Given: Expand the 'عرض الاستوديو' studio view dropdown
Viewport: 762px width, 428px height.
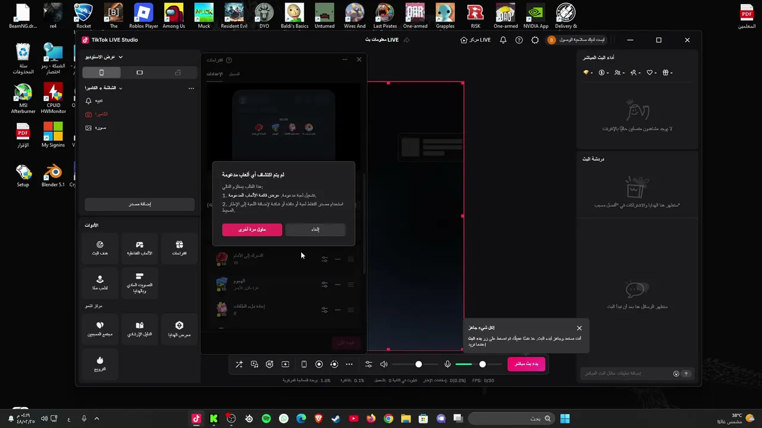Looking at the screenshot, I should 104,57.
